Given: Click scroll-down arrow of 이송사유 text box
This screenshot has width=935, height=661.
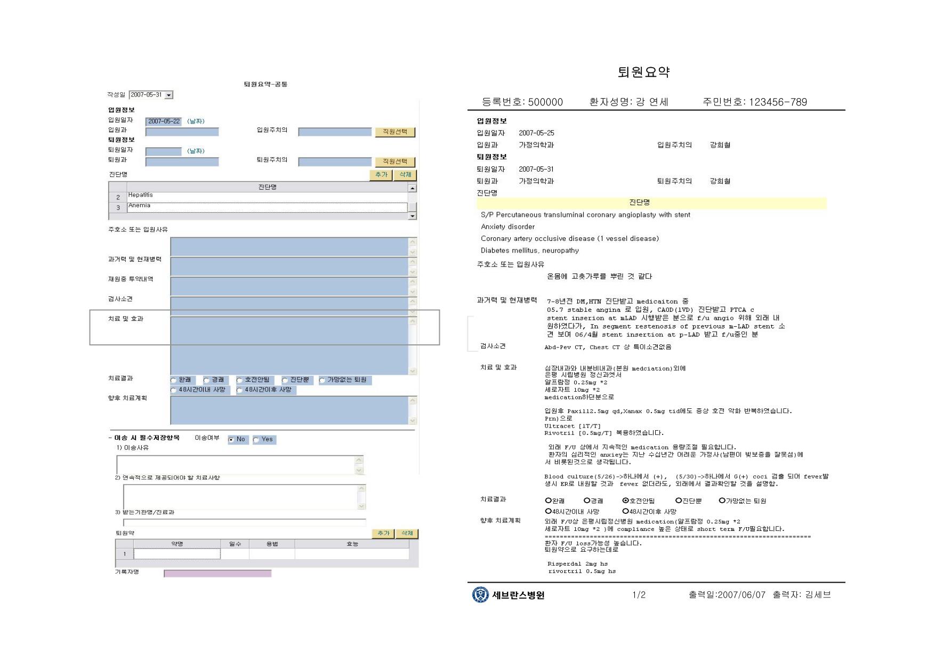Looking at the screenshot, I should tap(359, 470).
